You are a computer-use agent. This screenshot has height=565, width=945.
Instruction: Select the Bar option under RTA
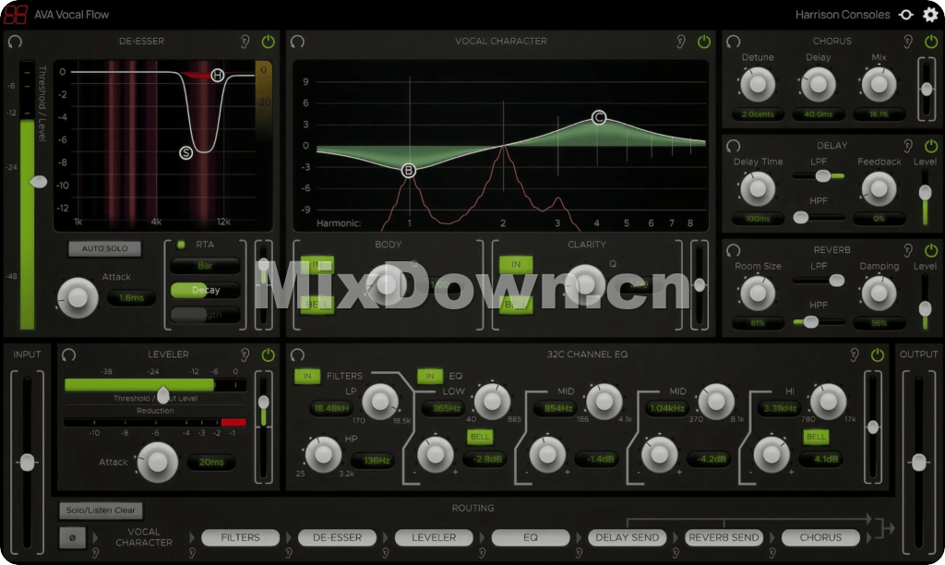point(205,265)
